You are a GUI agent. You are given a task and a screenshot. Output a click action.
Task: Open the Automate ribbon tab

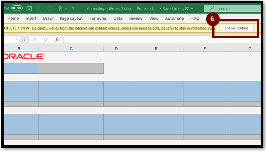pos(174,18)
